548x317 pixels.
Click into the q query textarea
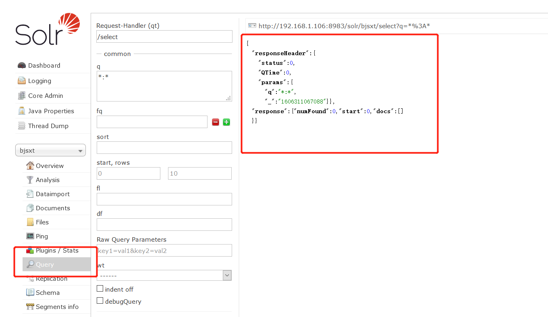[164, 86]
